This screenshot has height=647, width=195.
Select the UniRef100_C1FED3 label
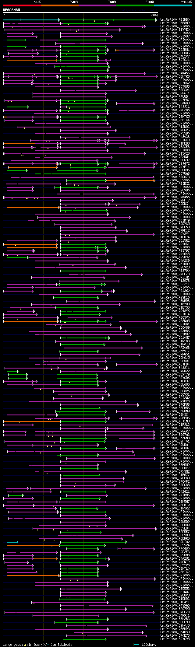pyautogui.click(x=175, y=144)
